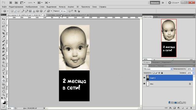
Task: Select the Hand tool
Action: coord(3,91)
